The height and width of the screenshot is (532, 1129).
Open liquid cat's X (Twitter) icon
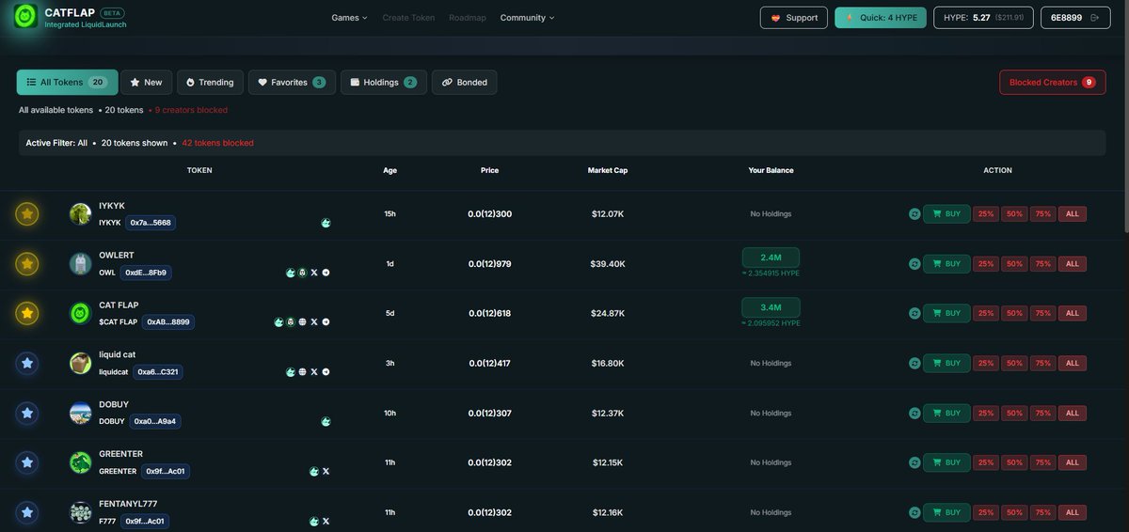(314, 372)
